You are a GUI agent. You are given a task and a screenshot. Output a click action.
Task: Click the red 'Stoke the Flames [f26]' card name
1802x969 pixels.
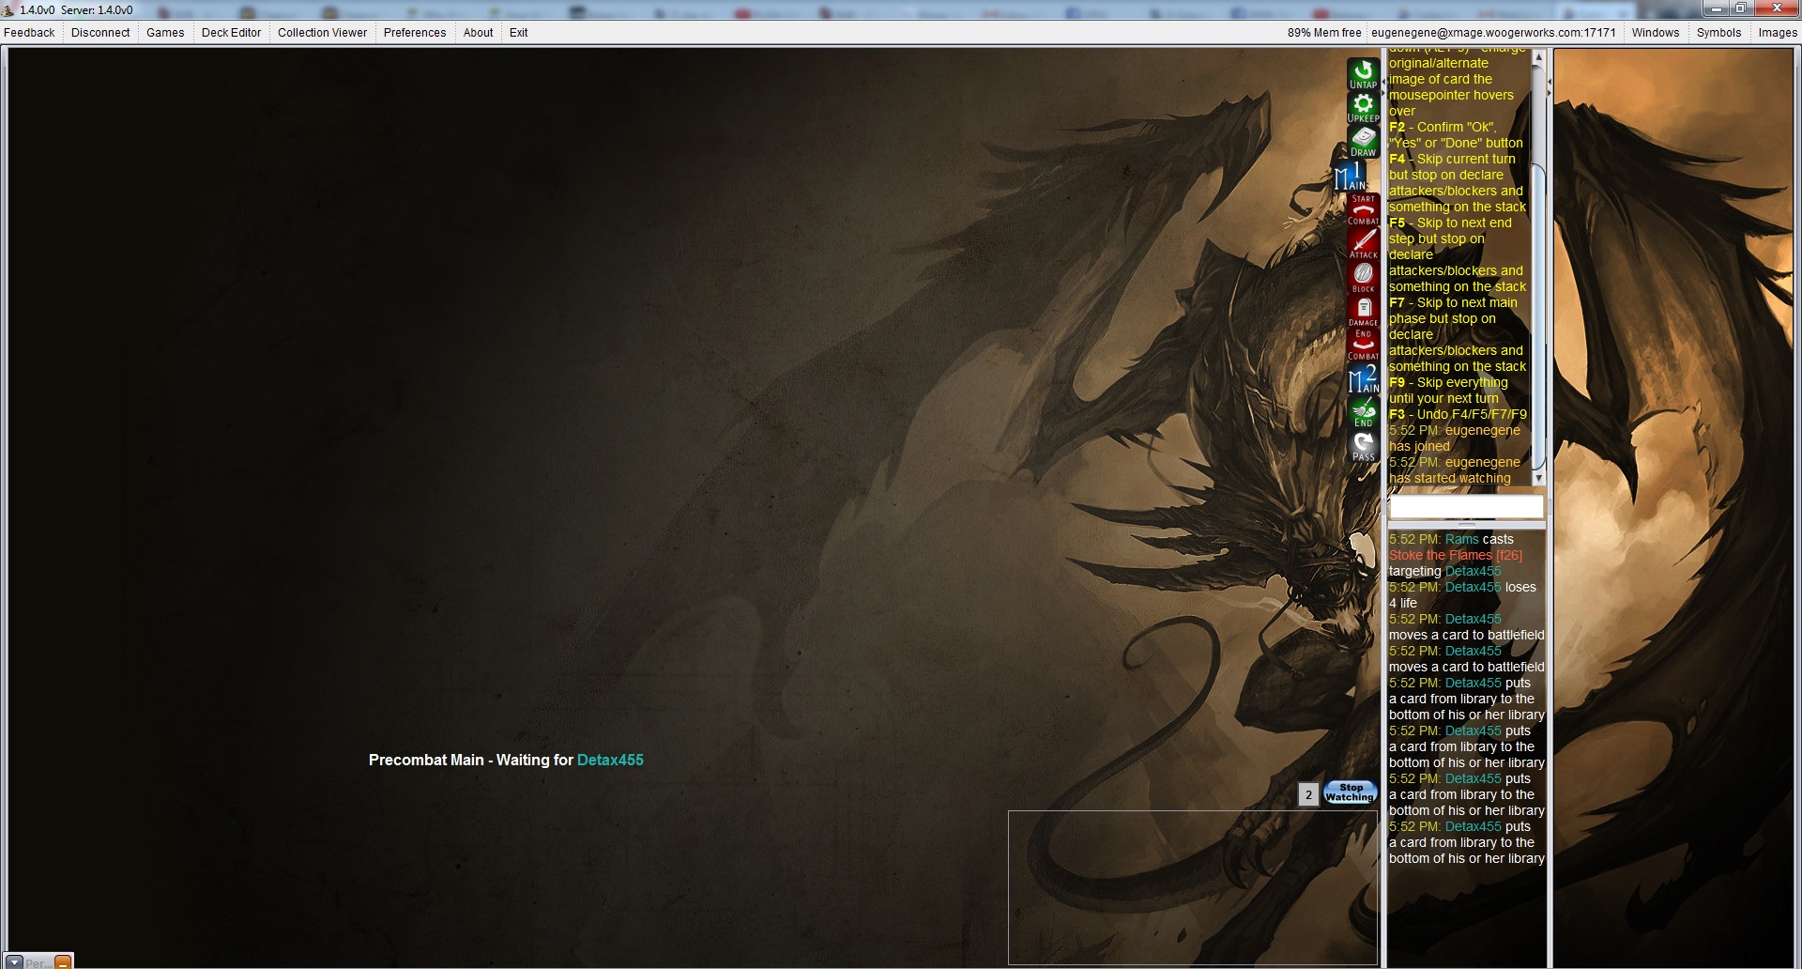point(1456,555)
